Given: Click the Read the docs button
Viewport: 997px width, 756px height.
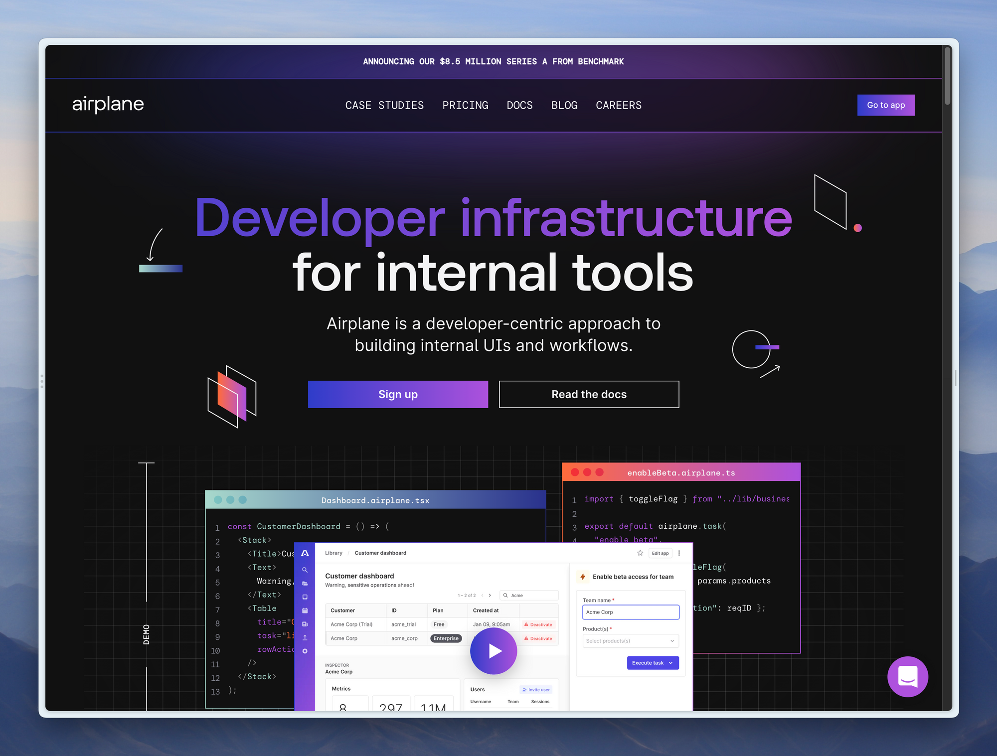Looking at the screenshot, I should coord(589,394).
